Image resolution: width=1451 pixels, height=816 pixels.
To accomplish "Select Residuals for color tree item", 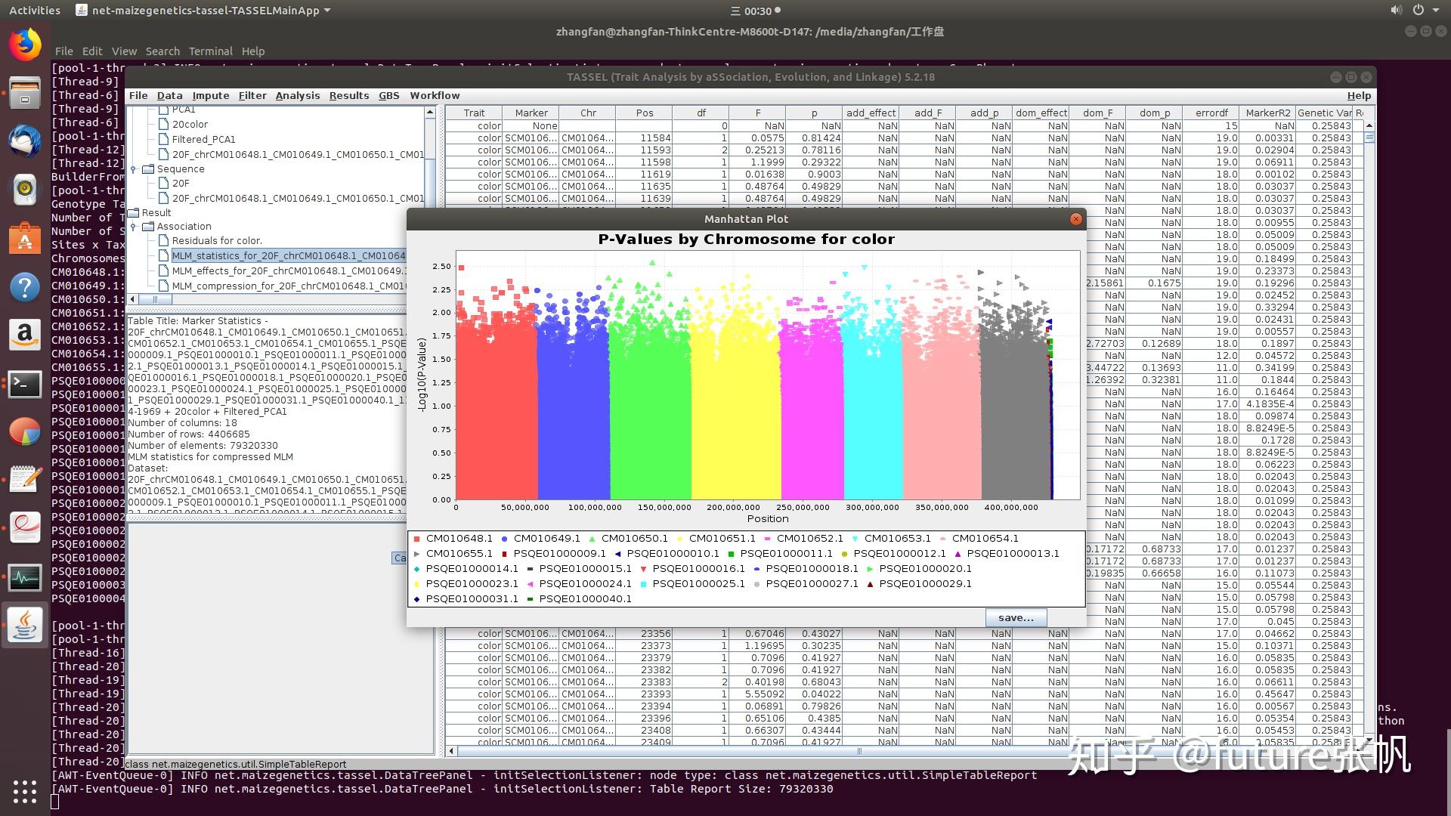I will point(217,241).
